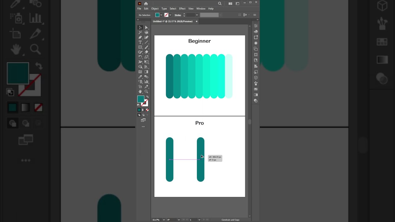
Task: Switch to Draw Behind mode
Action: (143, 115)
